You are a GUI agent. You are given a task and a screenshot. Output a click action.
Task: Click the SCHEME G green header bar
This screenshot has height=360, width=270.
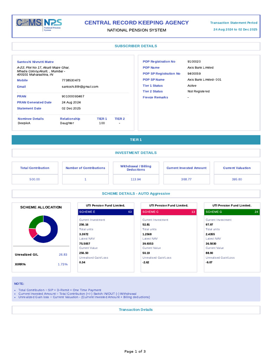point(232,212)
